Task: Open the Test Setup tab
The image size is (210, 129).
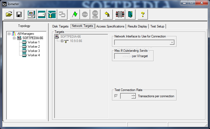Action: click(x=157, y=26)
